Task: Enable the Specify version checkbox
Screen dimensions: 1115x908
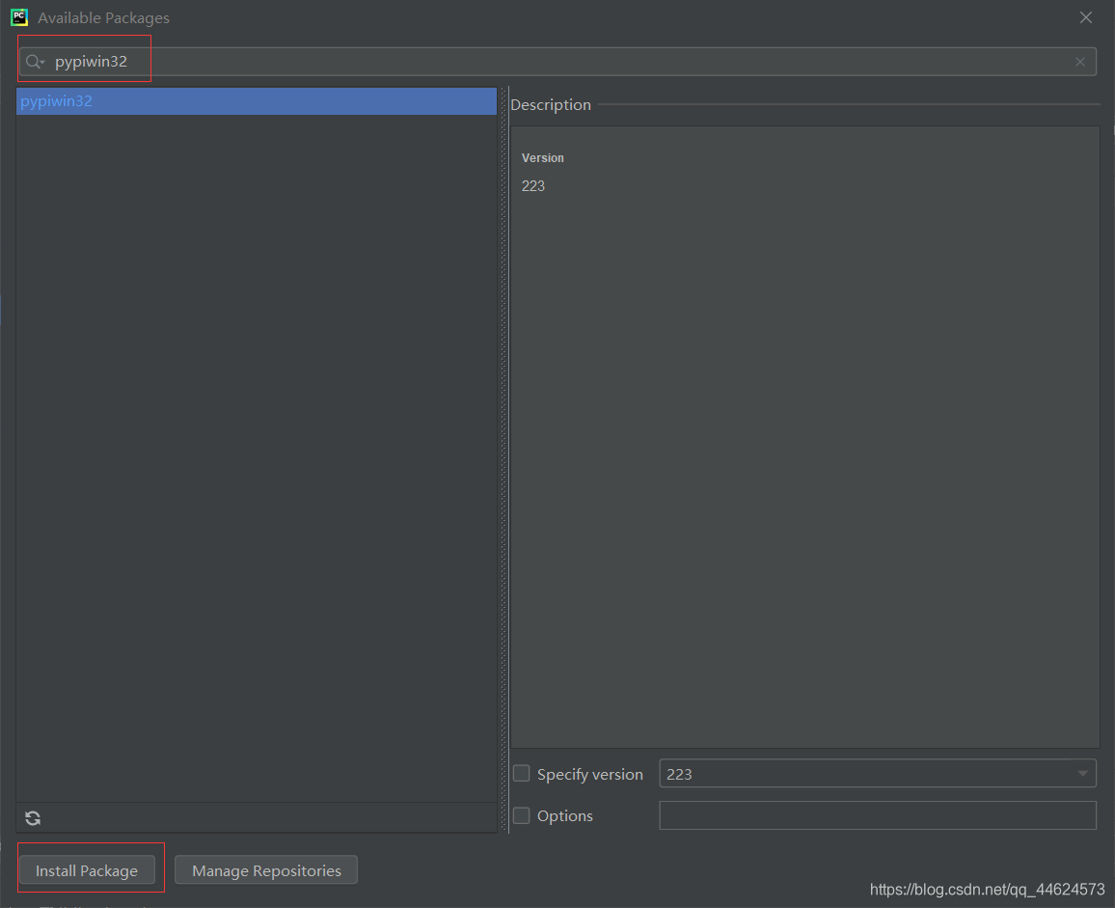Action: [x=521, y=774]
